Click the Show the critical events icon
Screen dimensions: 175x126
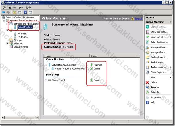tap(147, 32)
